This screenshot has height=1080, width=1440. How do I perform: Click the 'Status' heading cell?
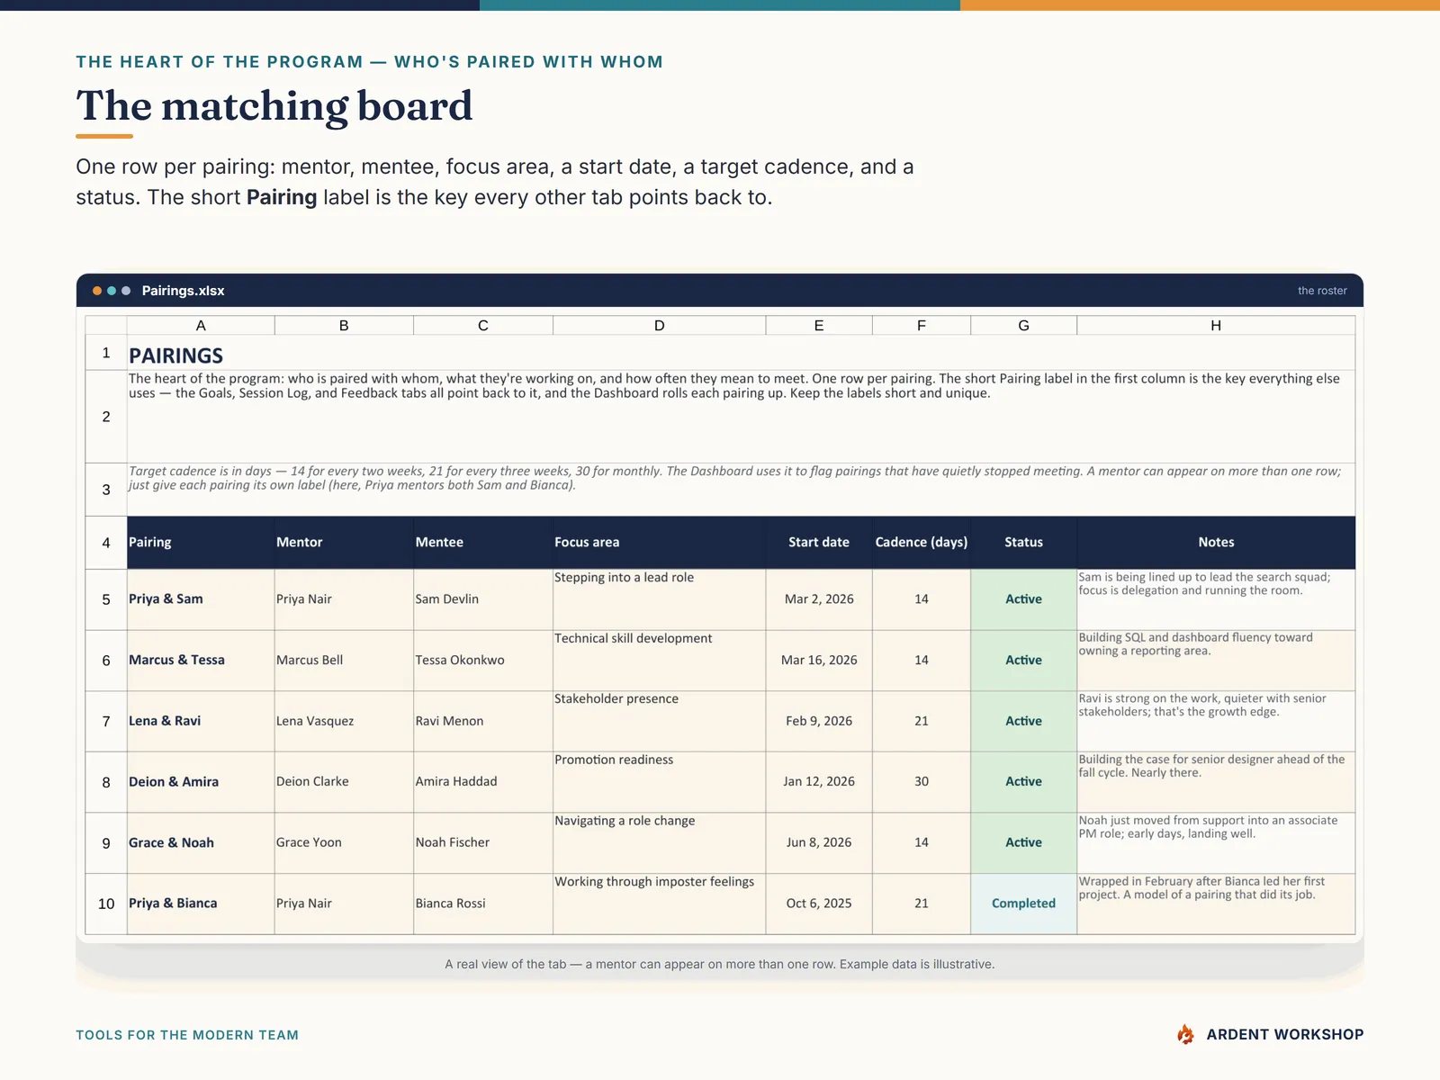coord(1024,543)
